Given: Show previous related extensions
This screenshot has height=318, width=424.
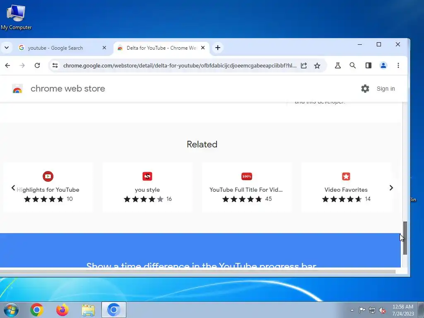Looking at the screenshot, I should point(13,188).
